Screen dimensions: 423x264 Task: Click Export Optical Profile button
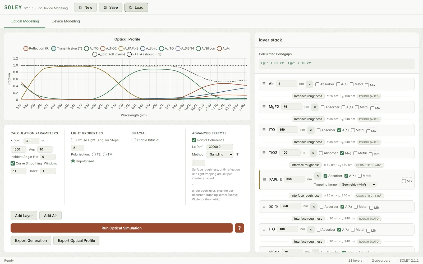coord(76,241)
